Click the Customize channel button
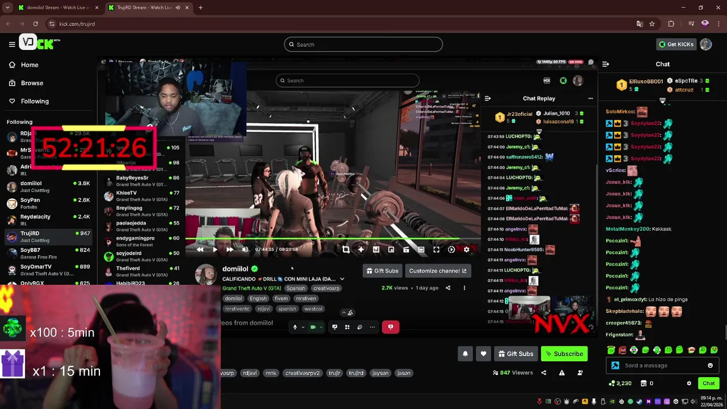 click(x=438, y=271)
